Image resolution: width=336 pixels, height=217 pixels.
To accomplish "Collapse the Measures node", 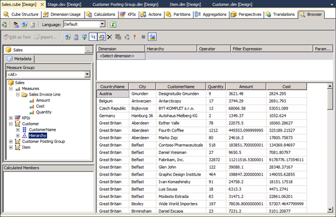I will tap(11, 88).
